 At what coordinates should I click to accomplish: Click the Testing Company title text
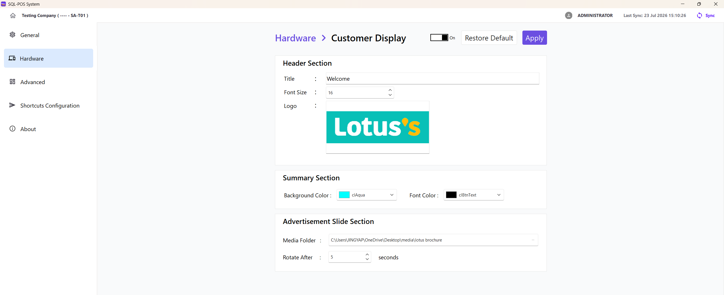click(55, 16)
